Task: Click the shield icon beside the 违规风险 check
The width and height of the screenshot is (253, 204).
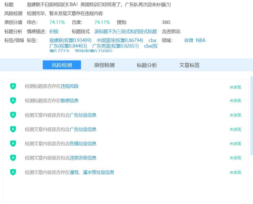Action: coord(13,86)
